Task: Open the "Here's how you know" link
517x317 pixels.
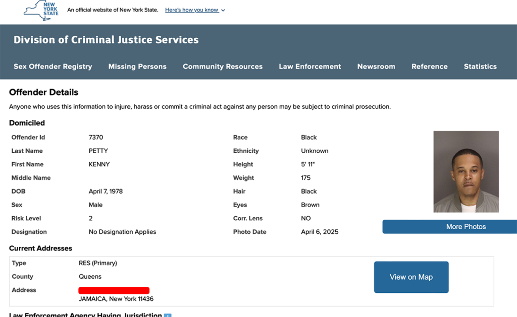Action: [192, 10]
